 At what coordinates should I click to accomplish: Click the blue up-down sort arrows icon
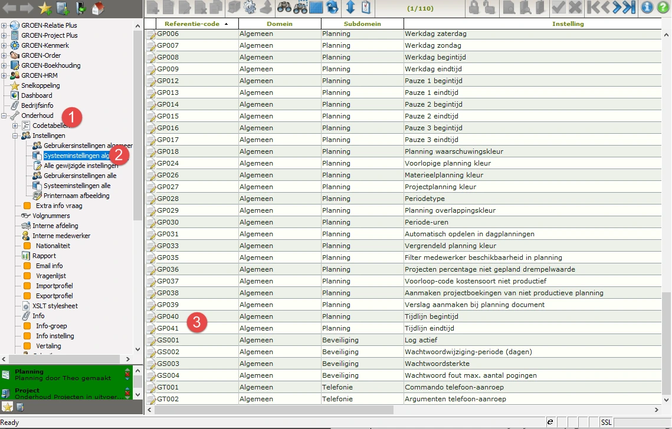(350, 8)
